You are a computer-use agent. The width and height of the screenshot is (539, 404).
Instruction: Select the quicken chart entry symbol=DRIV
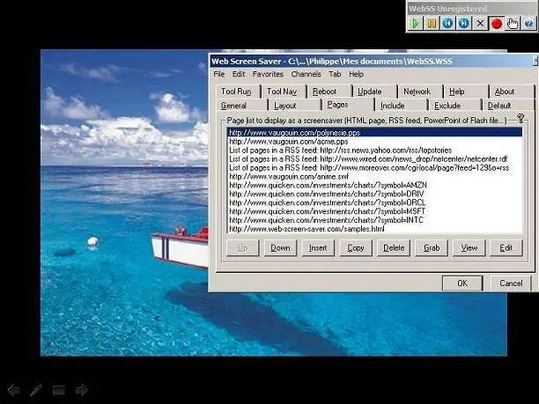pos(374,194)
